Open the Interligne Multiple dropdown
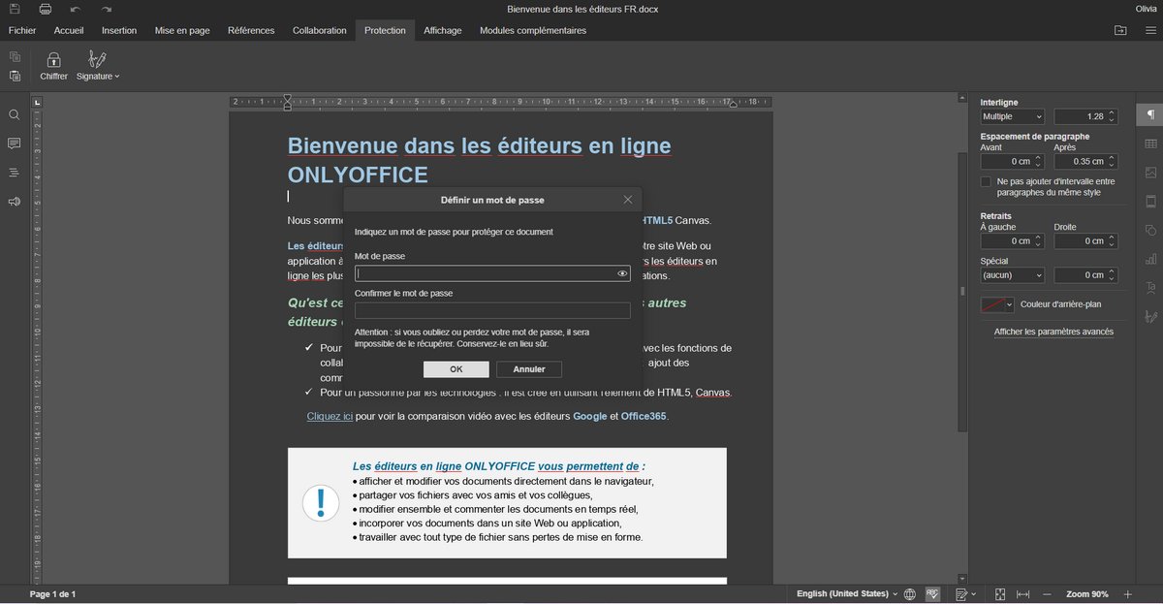This screenshot has width=1163, height=604. 1012,116
